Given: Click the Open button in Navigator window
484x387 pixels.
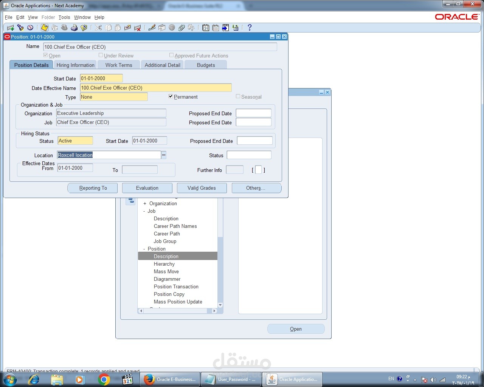Looking at the screenshot, I should click(296, 329).
